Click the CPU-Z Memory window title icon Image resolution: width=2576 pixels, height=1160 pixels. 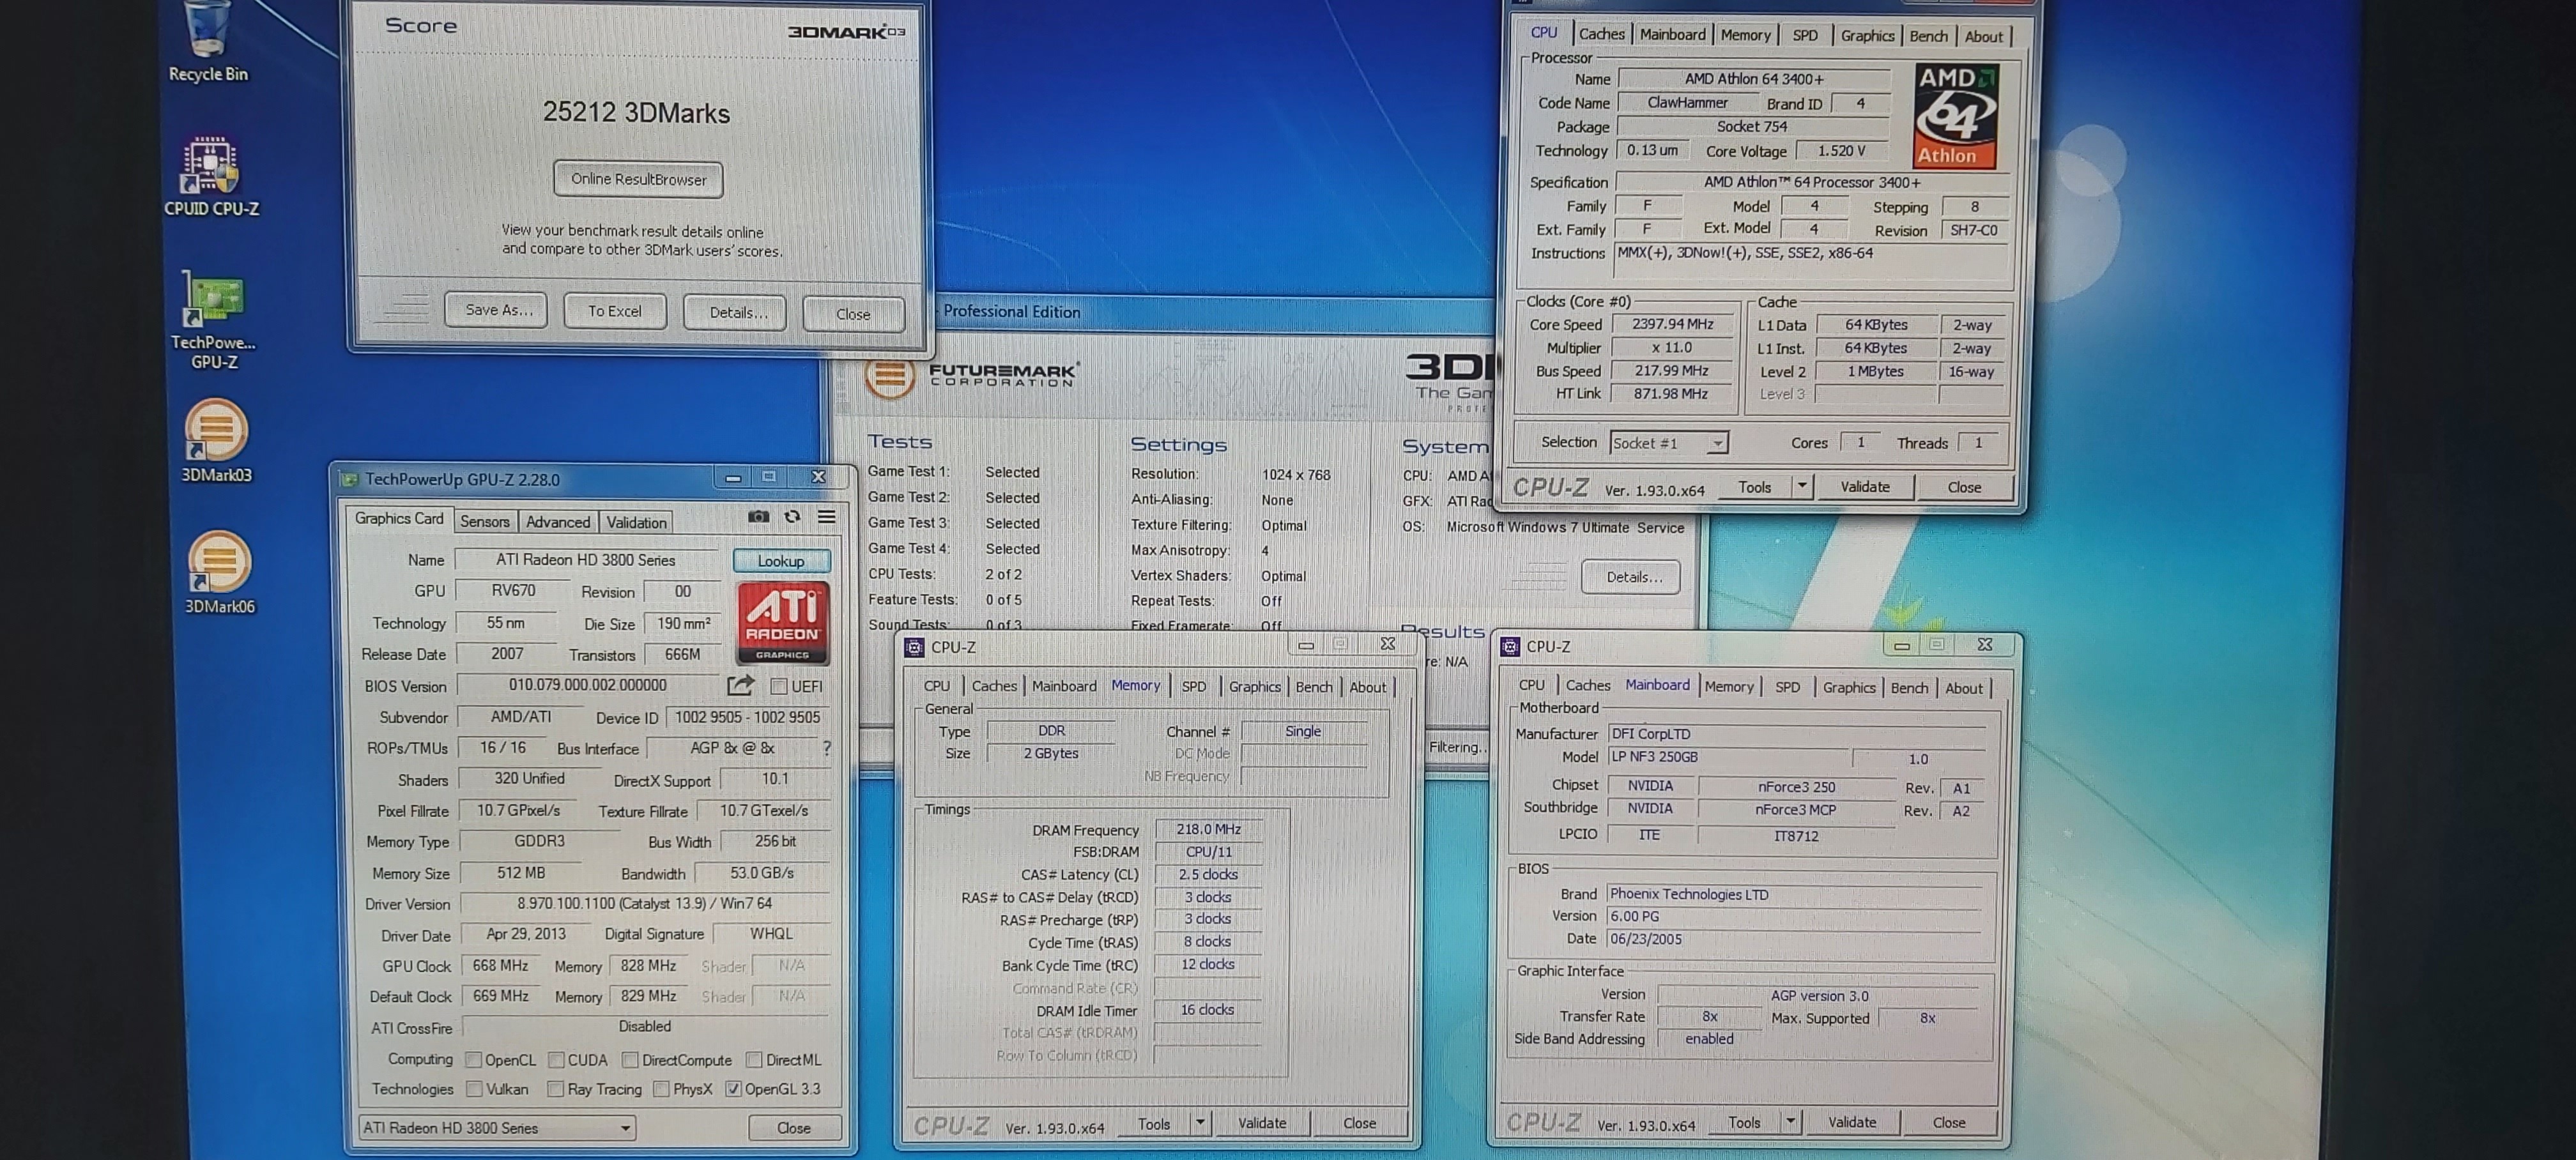(x=914, y=647)
